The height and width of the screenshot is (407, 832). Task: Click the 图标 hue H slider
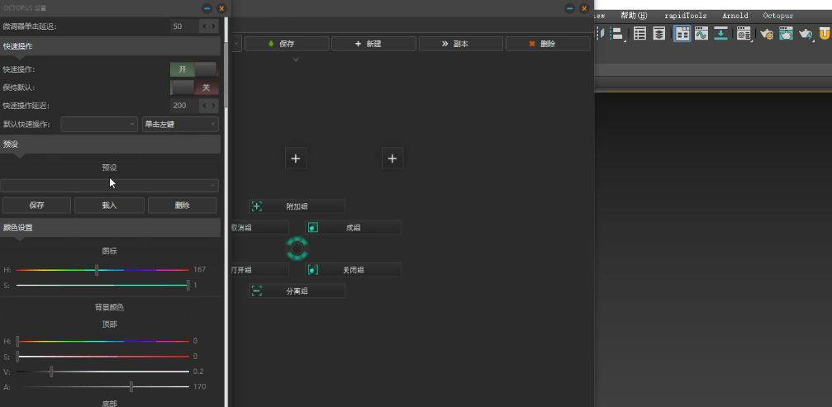pyautogui.click(x=102, y=270)
